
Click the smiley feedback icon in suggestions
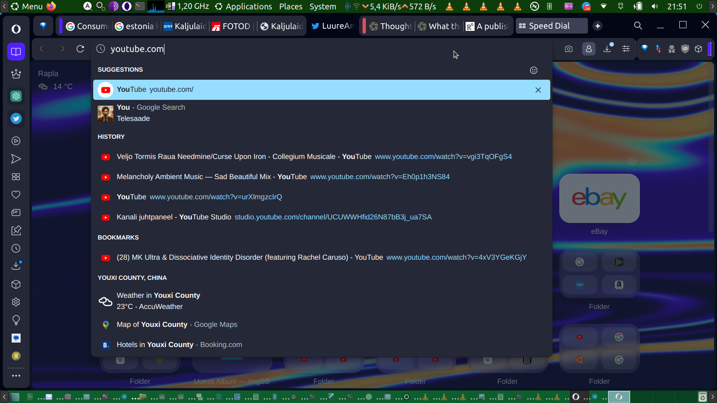[x=534, y=70]
